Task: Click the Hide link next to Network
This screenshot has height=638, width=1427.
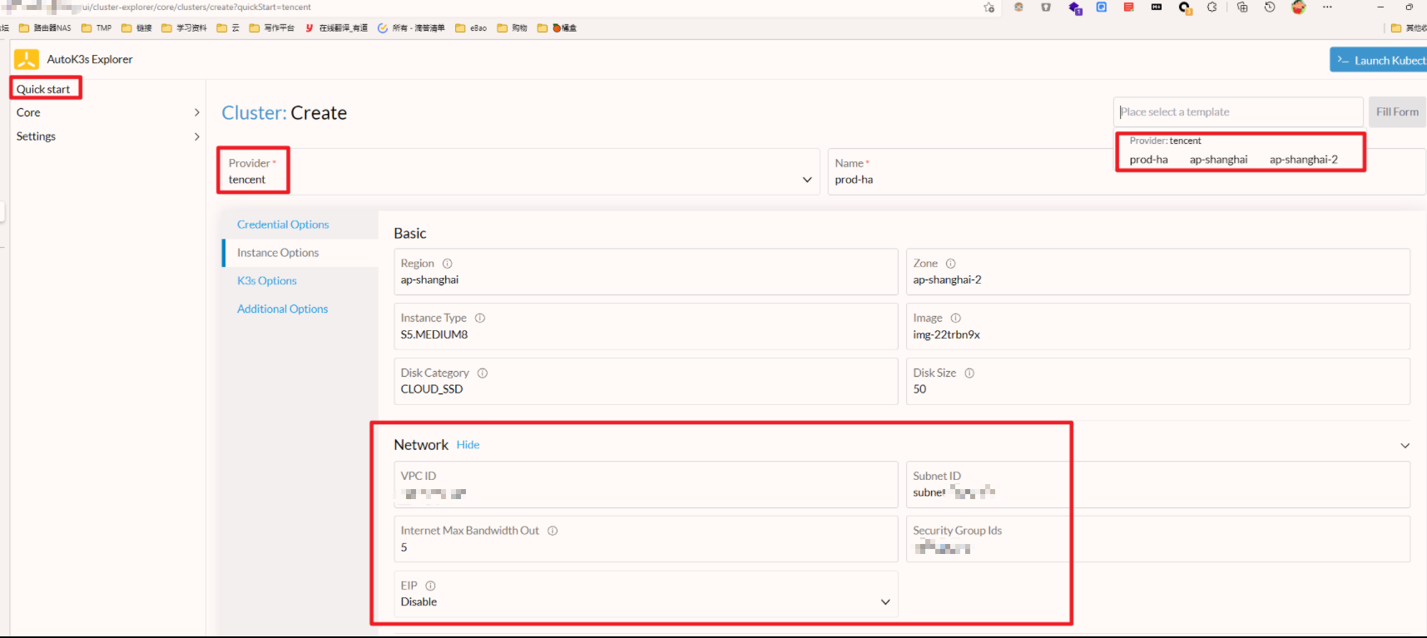Action: (x=468, y=445)
